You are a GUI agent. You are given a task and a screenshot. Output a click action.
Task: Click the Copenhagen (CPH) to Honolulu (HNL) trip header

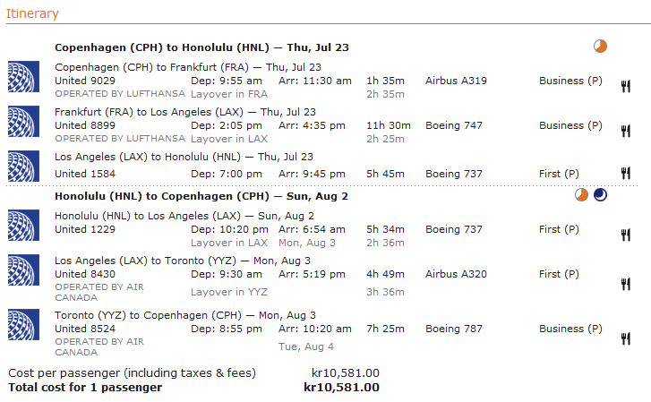pyautogui.click(x=201, y=47)
